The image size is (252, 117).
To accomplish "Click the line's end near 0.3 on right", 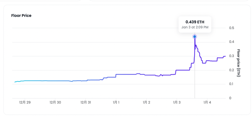I will [225, 56].
